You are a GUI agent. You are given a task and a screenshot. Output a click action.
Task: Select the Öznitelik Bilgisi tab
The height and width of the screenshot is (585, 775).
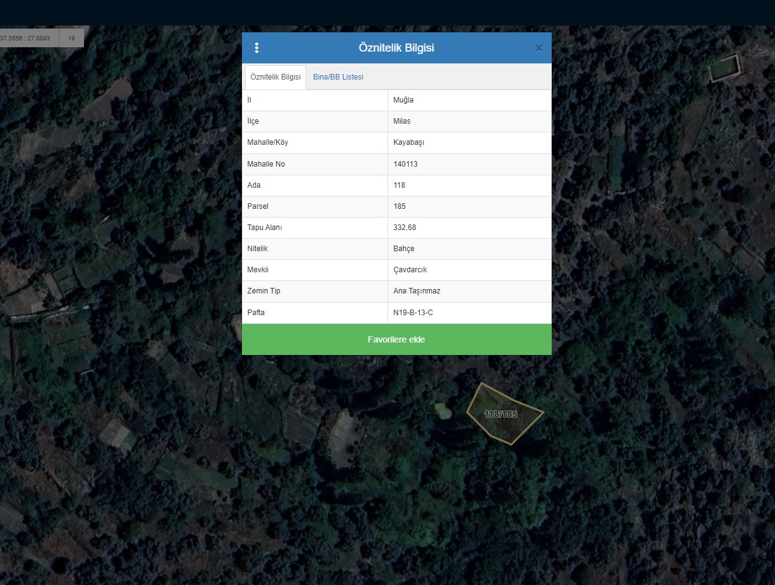tap(276, 77)
